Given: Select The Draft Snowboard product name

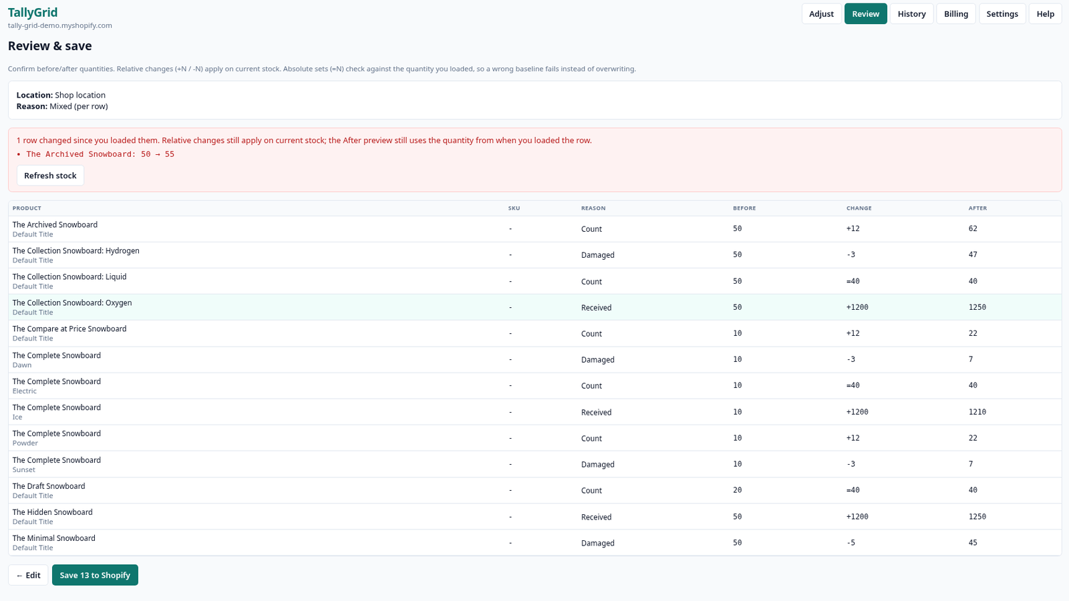Looking at the screenshot, I should 49,486.
